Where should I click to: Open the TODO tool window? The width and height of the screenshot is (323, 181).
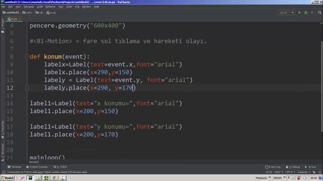tap(60, 167)
